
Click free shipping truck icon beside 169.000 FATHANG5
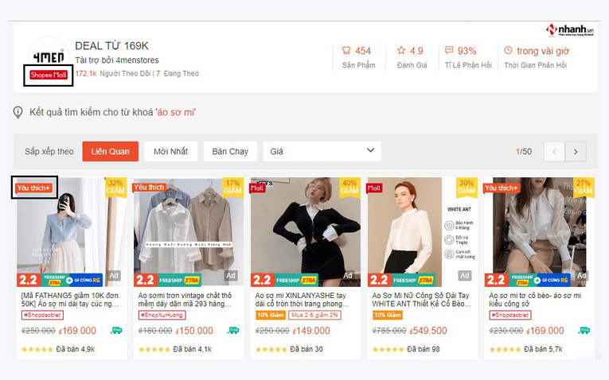(x=116, y=331)
